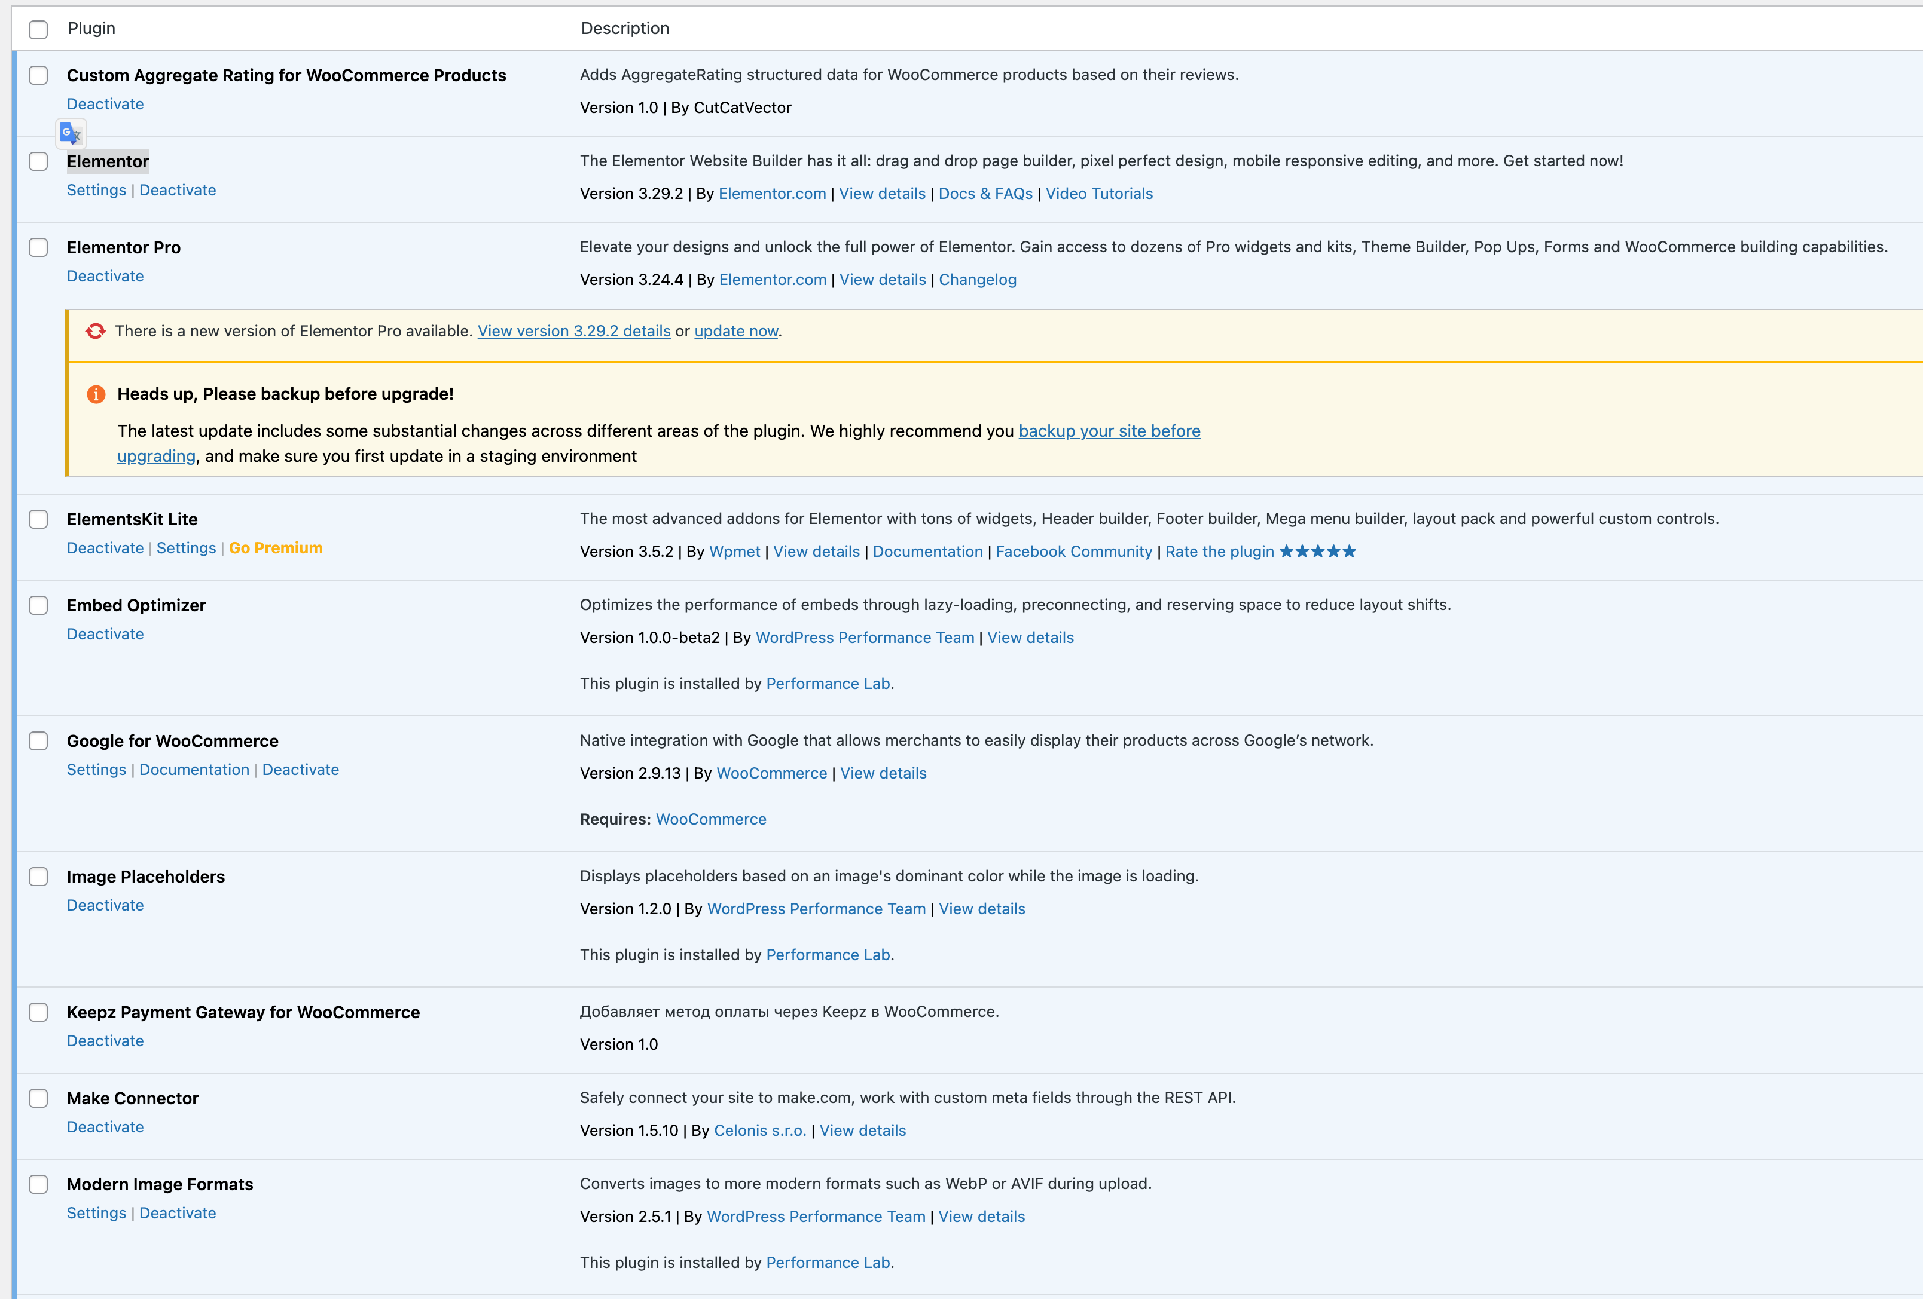Open Google for WooCommerce Documentation
Viewport: 1923px width, 1299px height.
[x=194, y=770]
